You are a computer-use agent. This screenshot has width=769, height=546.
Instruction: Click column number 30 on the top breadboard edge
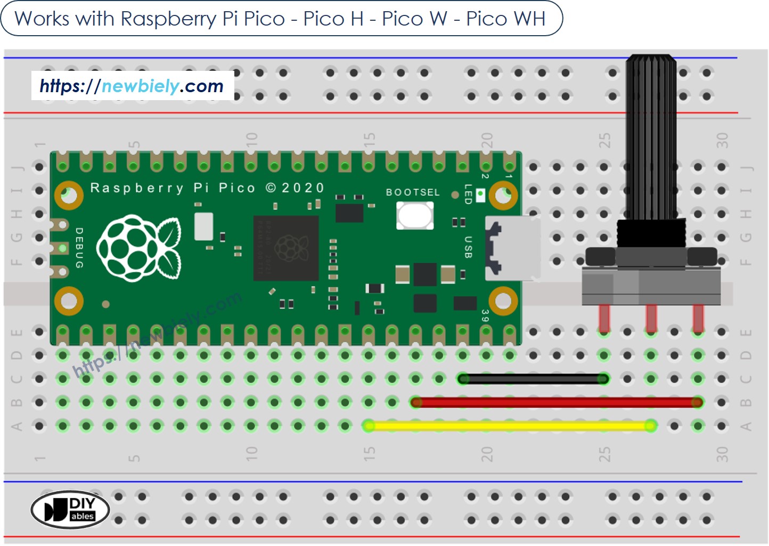[x=722, y=141]
